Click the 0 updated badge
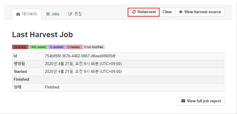 pyautogui.click(x=57, y=47)
